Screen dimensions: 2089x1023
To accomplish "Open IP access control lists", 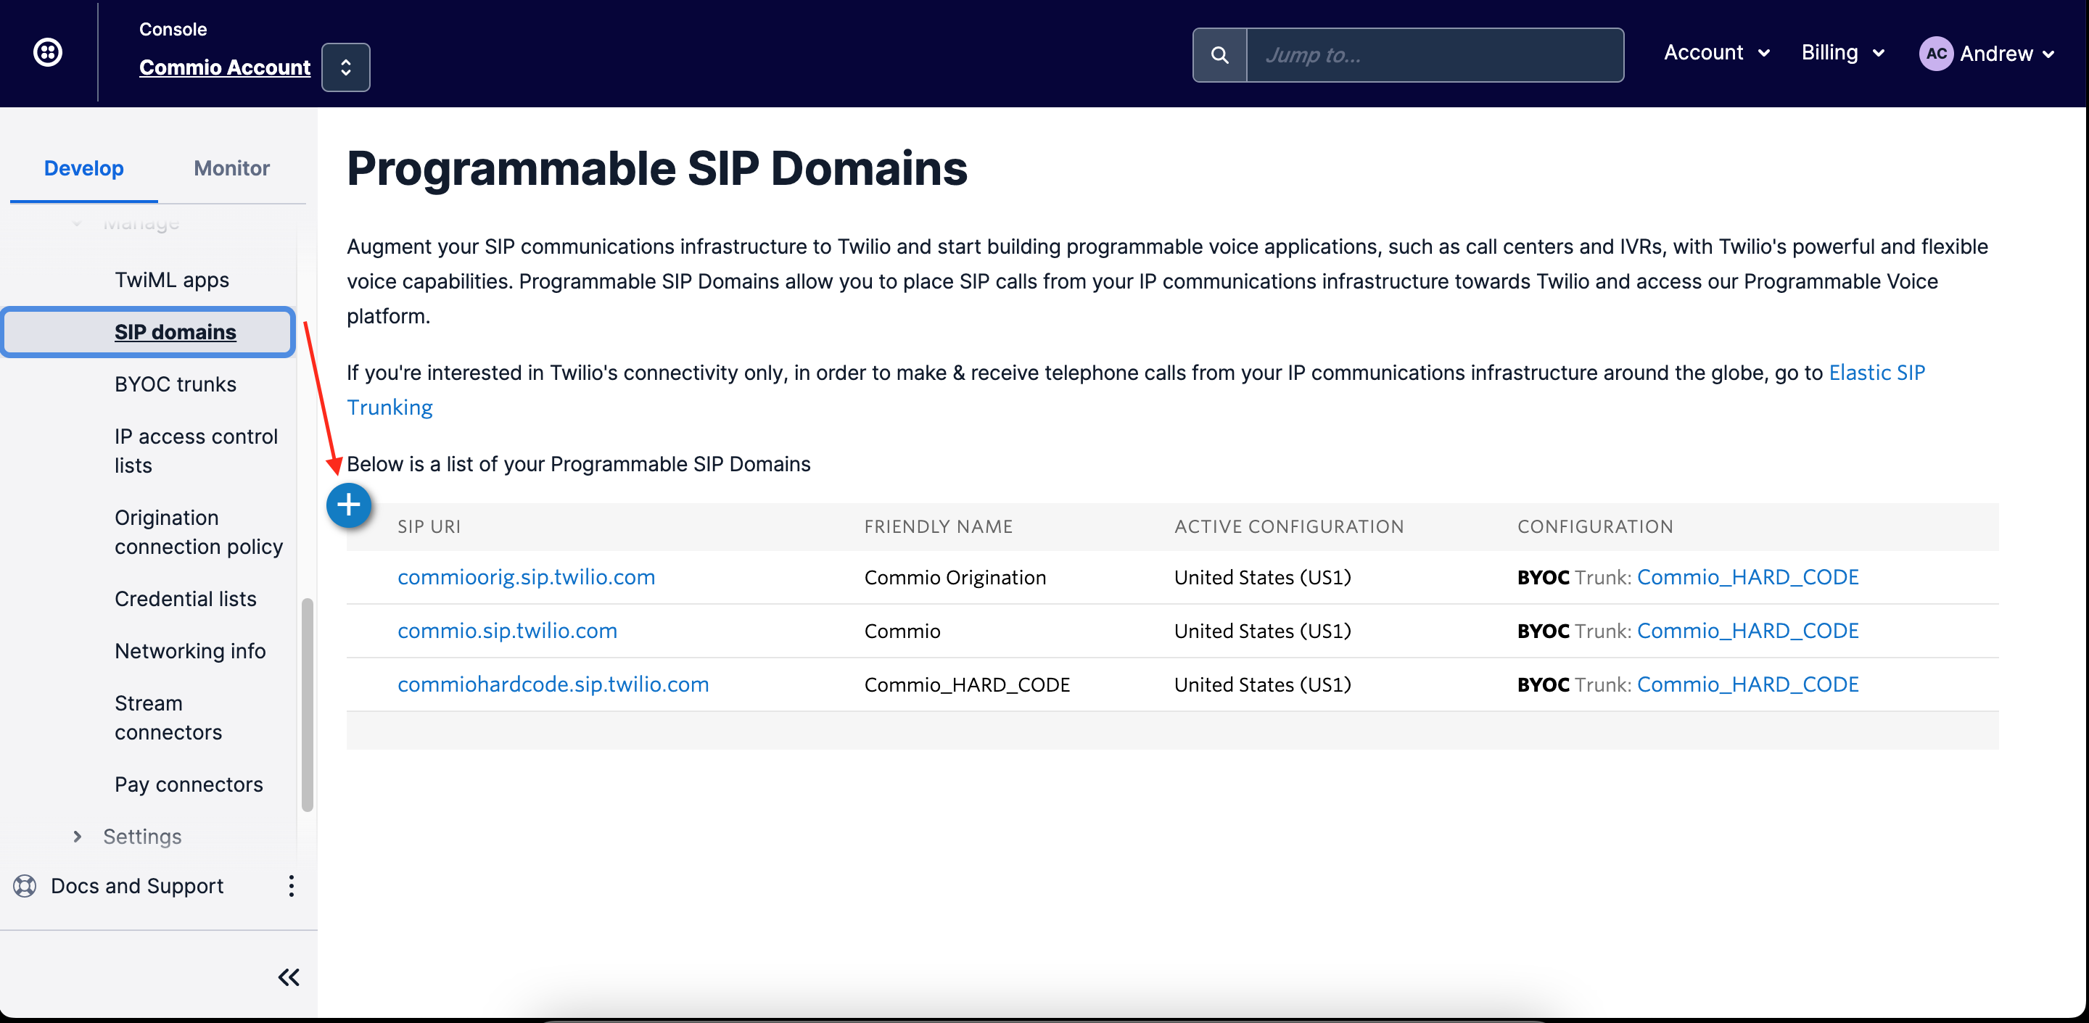I will 197,451.
